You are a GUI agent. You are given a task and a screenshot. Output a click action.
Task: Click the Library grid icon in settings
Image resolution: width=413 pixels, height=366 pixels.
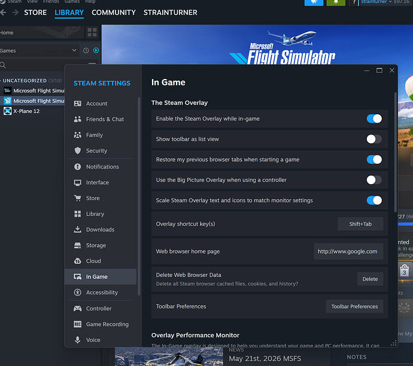(77, 213)
